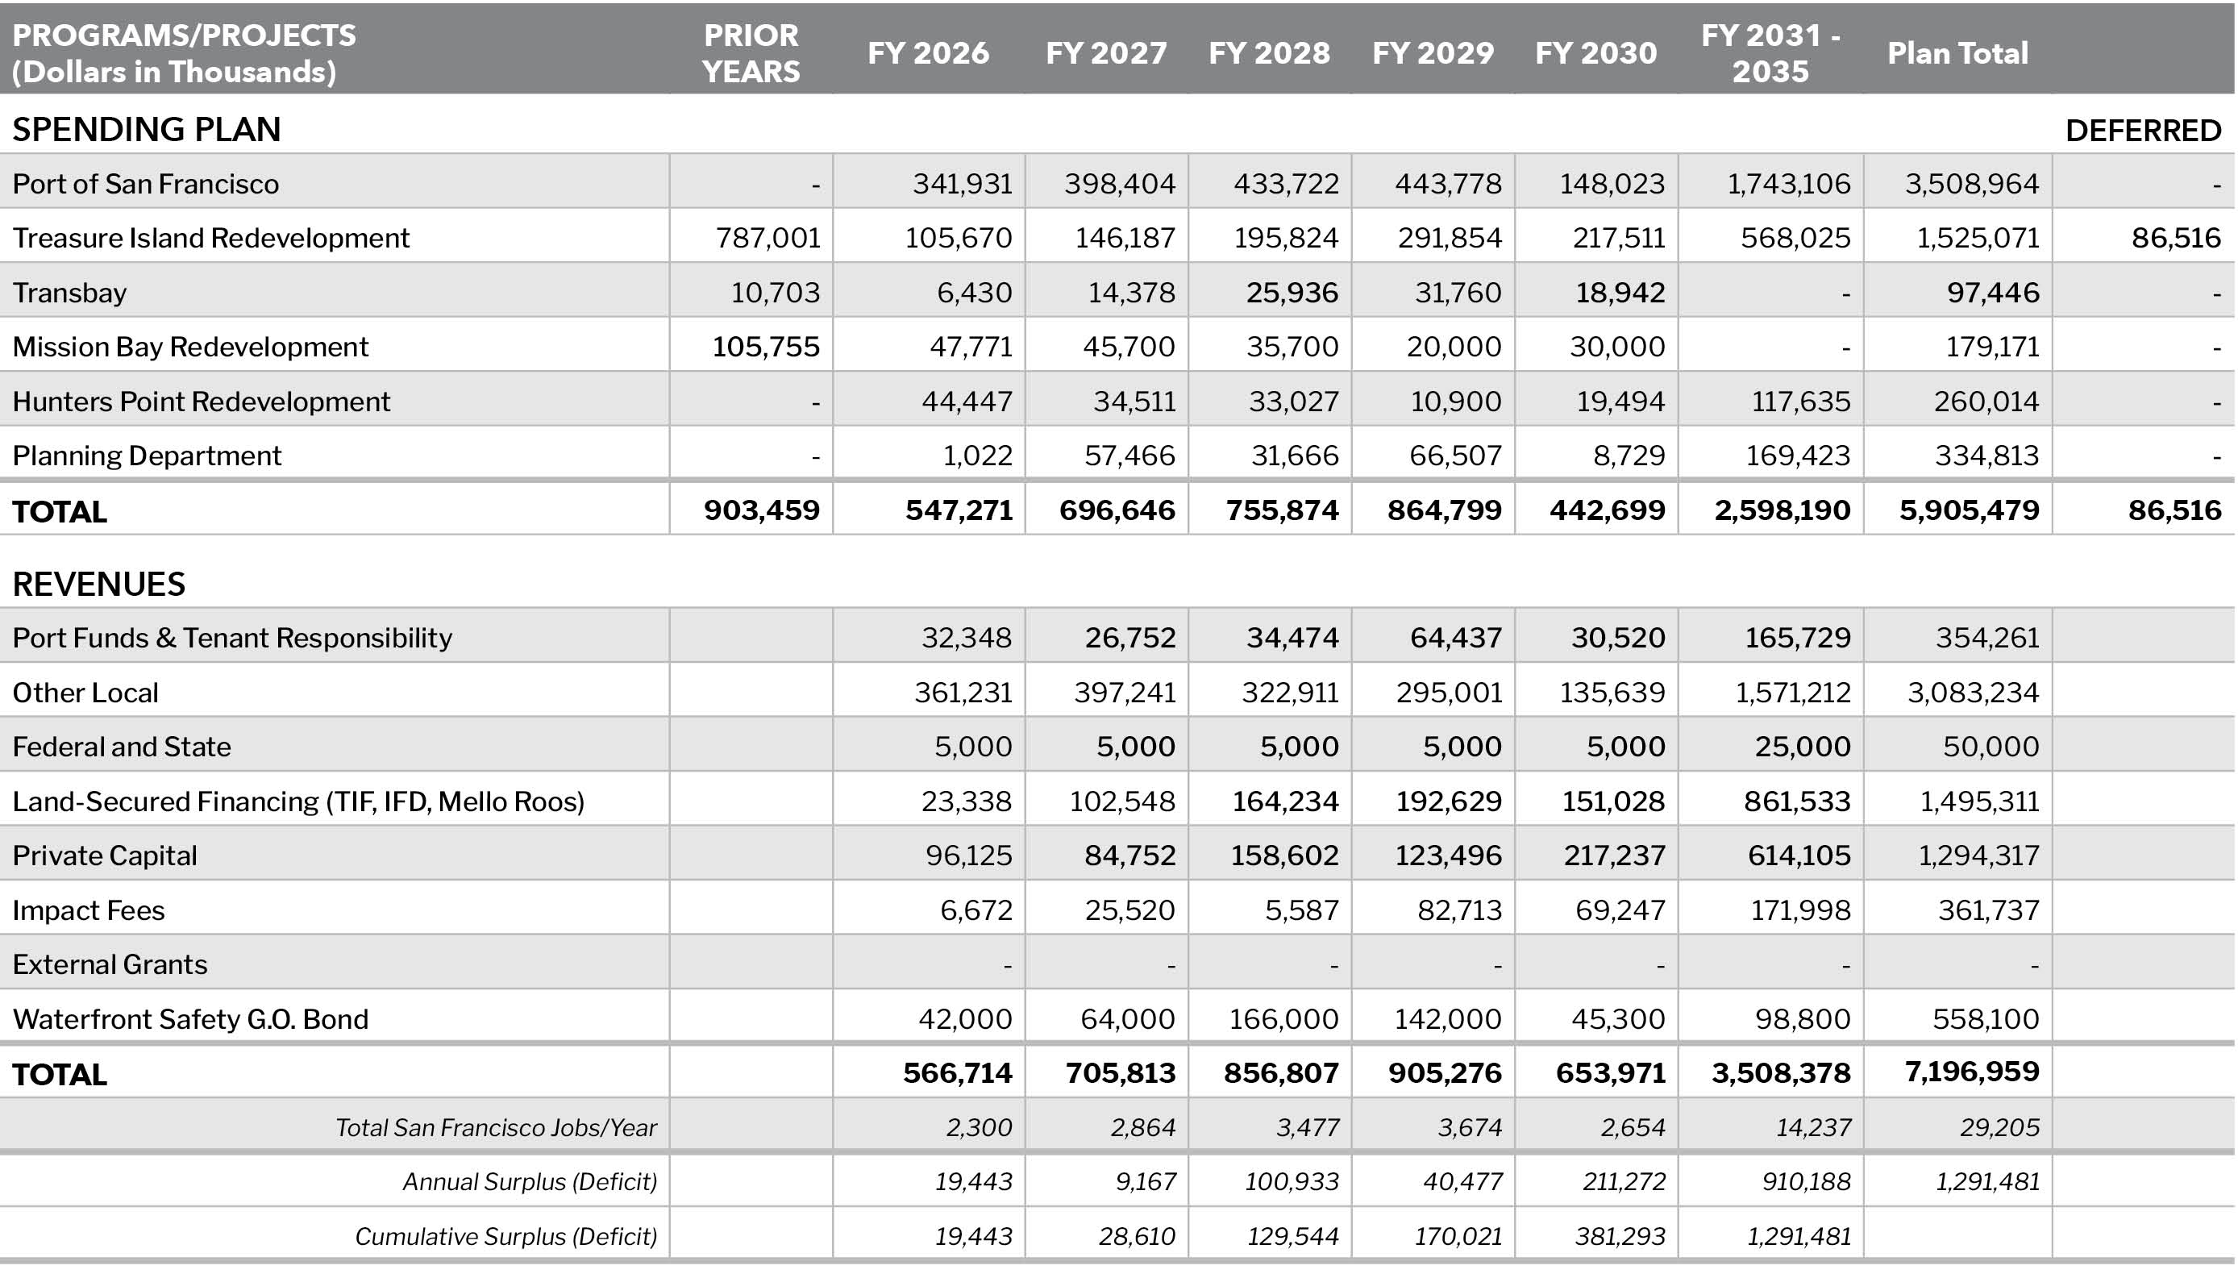Click the 'FY 2030' column header
The image size is (2238, 1278).
click(x=1595, y=52)
